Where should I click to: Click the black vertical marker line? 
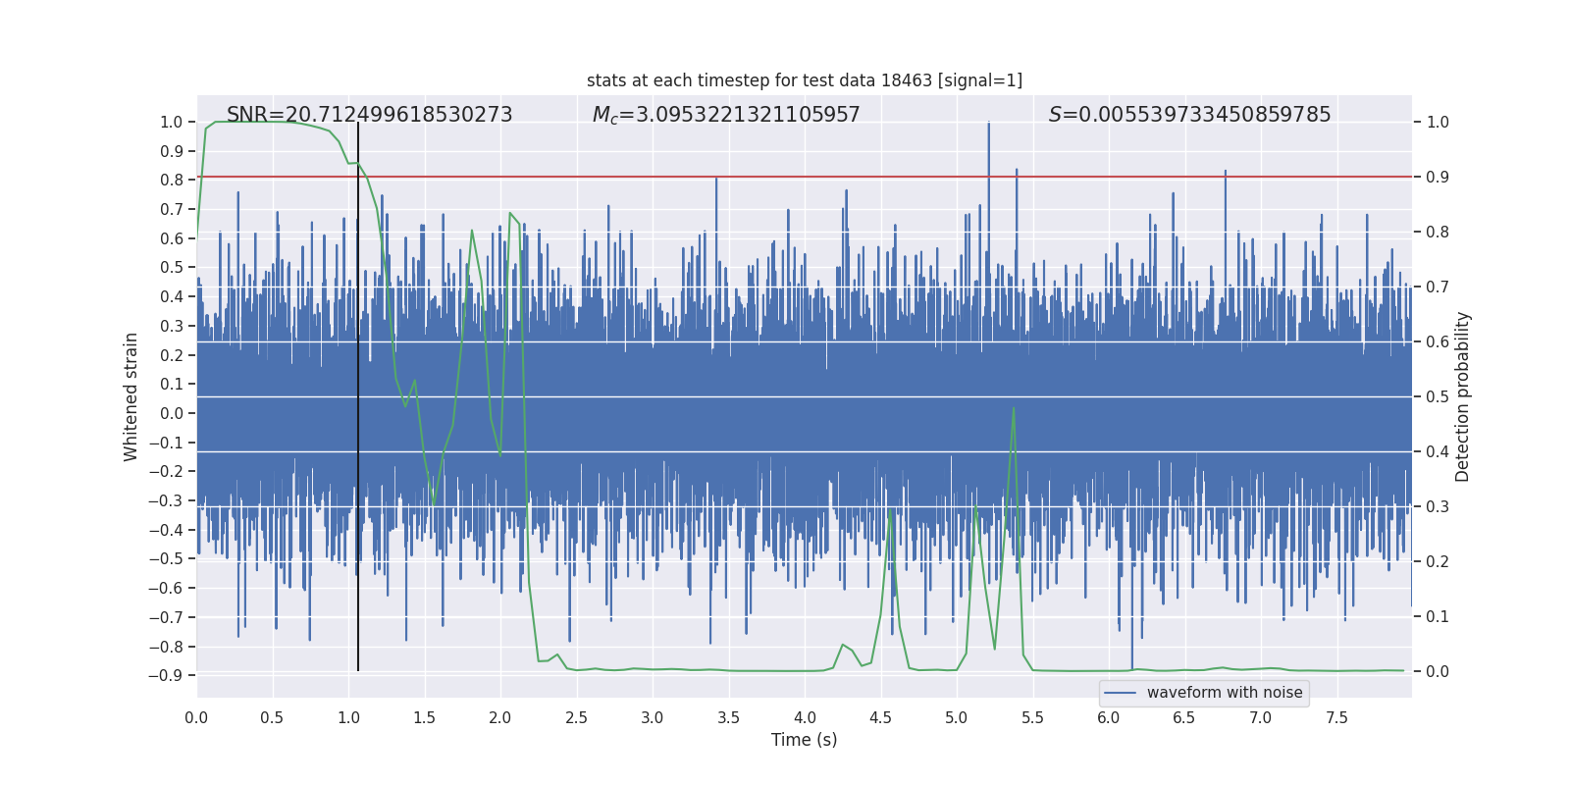pos(358,491)
